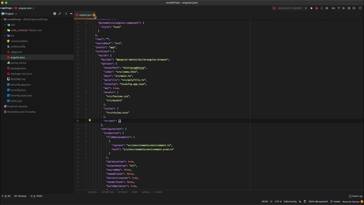Toggle the Material Darker theme indicator
The image size is (364, 205).
(x=351, y=202)
